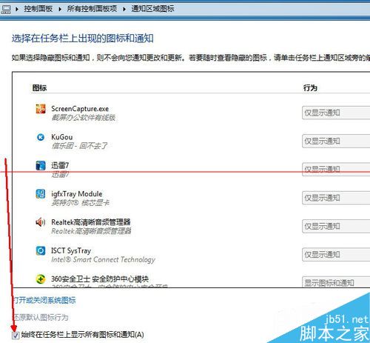The width and height of the screenshot is (370, 343).
Task: Open behavior dropdown for 迅雷7
Action: click(336, 170)
